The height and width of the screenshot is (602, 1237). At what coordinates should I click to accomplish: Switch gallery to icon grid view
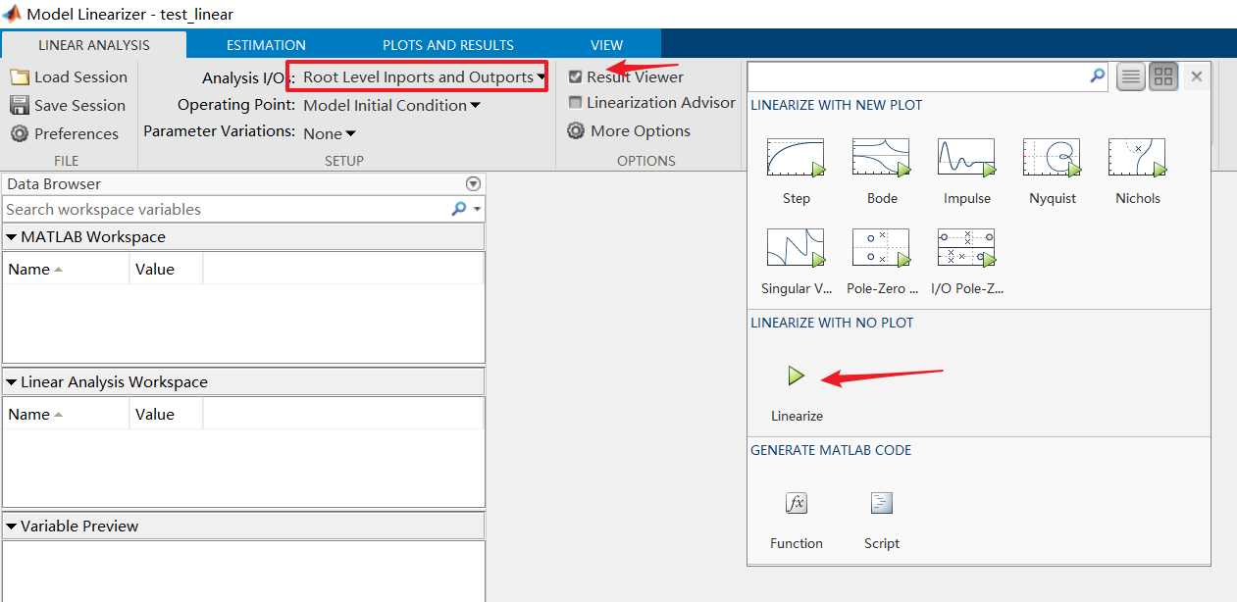(1163, 76)
